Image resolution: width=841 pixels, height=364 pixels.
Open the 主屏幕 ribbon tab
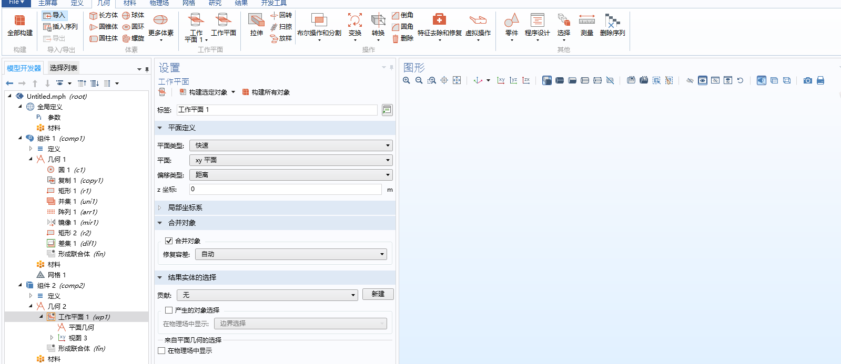pyautogui.click(x=47, y=3)
